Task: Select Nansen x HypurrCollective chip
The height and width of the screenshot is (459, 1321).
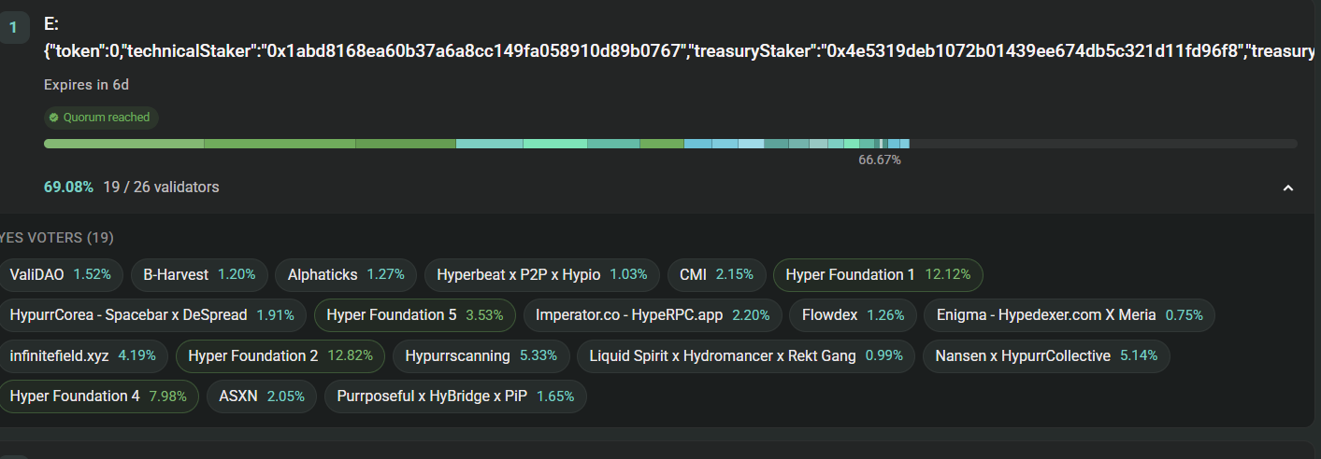Action: pos(1046,355)
